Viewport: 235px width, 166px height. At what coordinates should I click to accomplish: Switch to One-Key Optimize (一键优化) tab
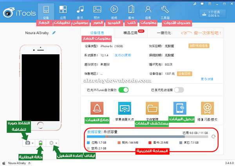click(164, 33)
